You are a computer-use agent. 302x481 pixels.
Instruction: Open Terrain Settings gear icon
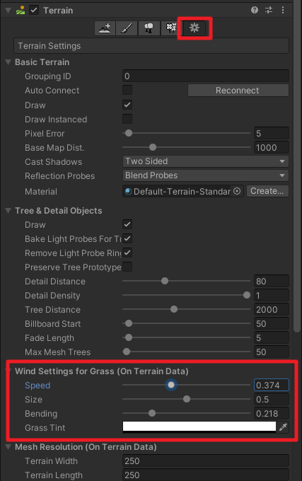(x=194, y=28)
